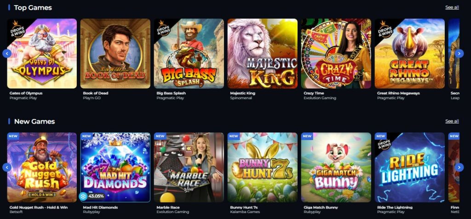
Task: Click the snowflake icon on Mad Hit Diamonds
Action: (x=83, y=196)
